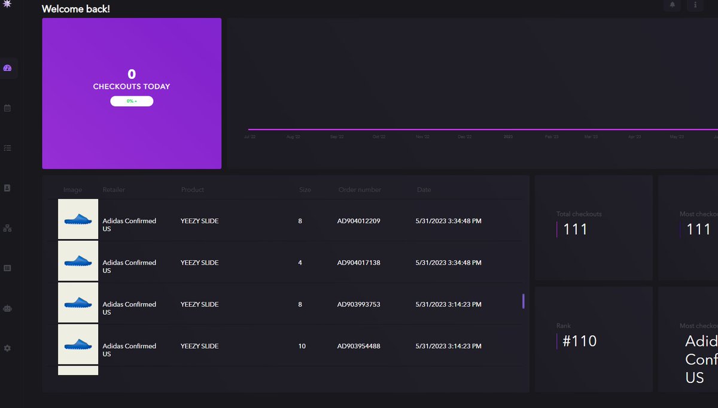718x408 pixels.
Task: Click the Order number column header
Action: pyautogui.click(x=360, y=190)
